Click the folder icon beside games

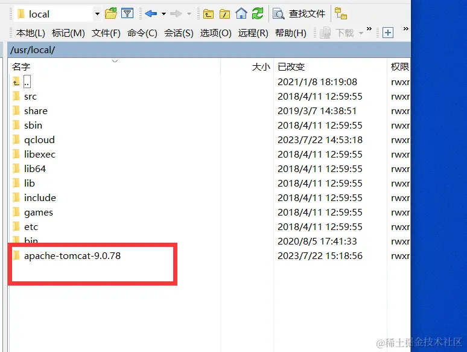[x=16, y=211]
